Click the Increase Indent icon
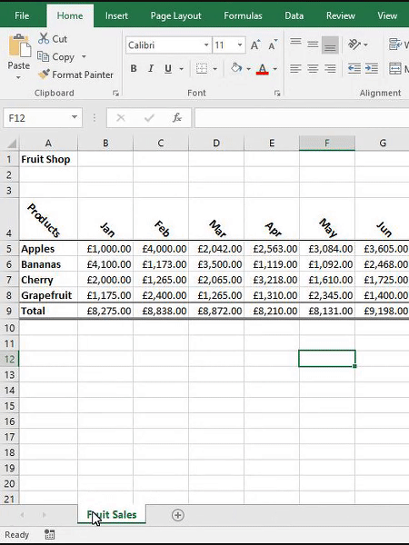This screenshot has width=409, height=545. (372, 68)
